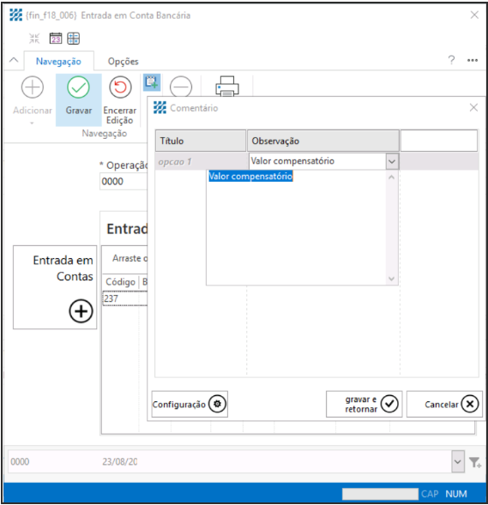Open the Configuração button
Screen dimensions: 488x505
click(x=190, y=404)
